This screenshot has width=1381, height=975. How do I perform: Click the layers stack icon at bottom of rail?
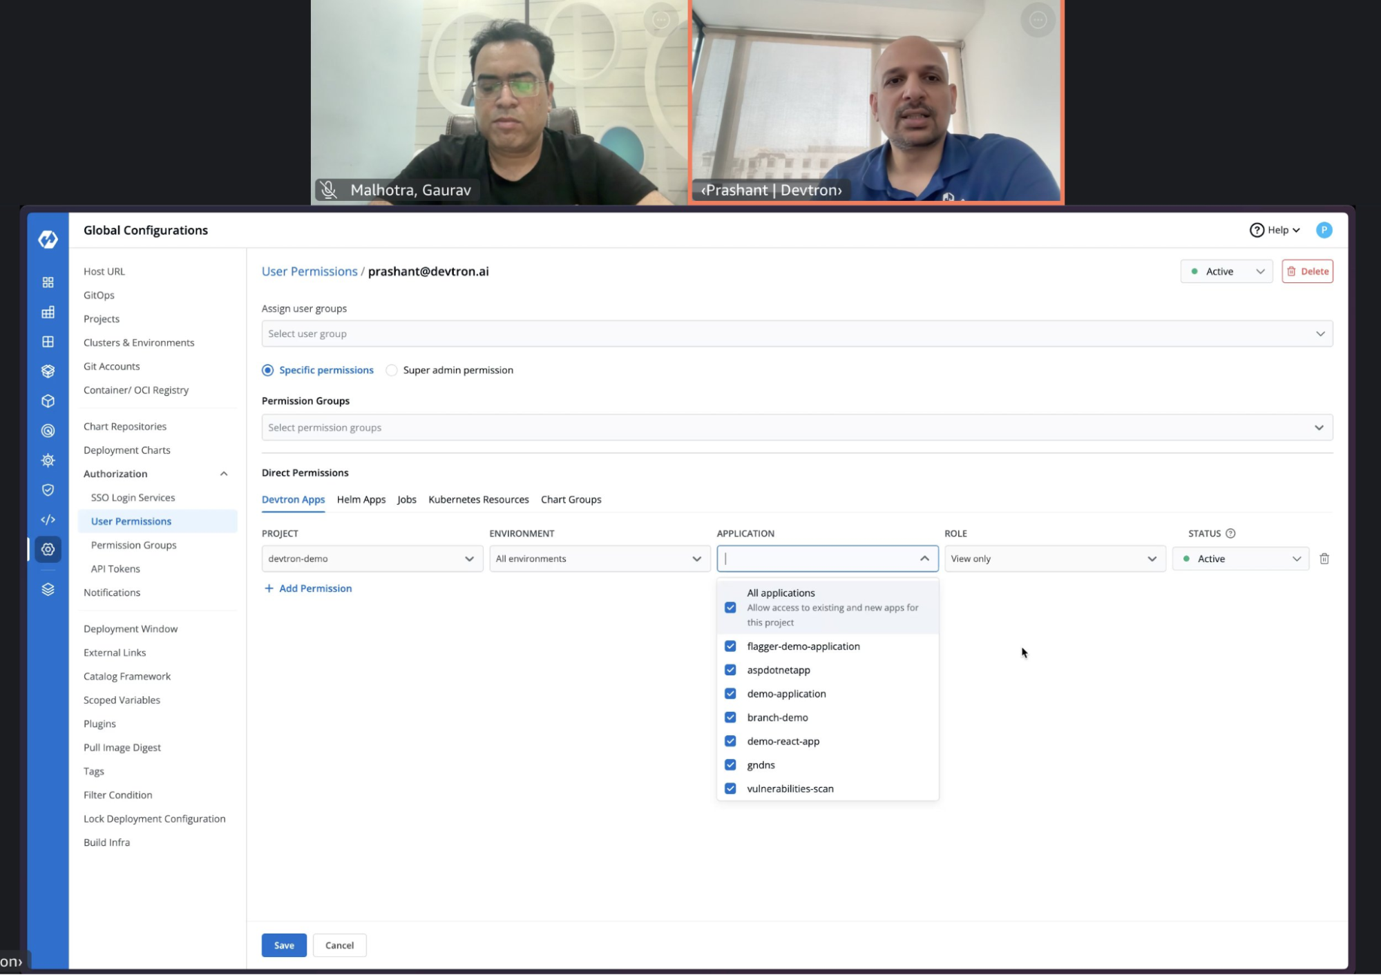tap(48, 589)
